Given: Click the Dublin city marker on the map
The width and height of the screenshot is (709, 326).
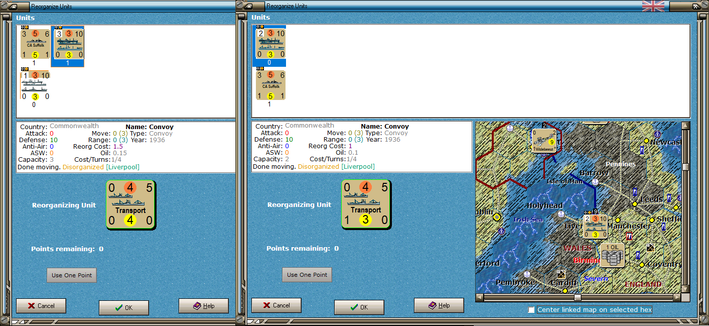Looking at the screenshot, I should [x=497, y=217].
